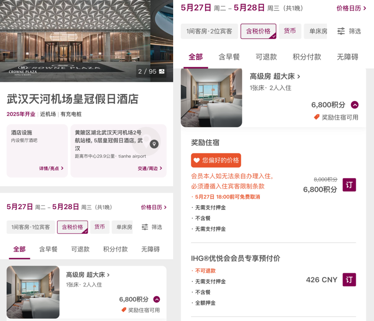Click 5月27日 18:00前可免费取消 text

(x=228, y=197)
